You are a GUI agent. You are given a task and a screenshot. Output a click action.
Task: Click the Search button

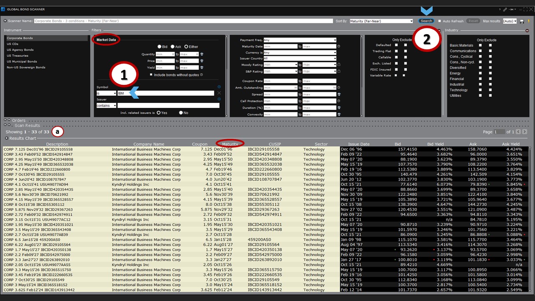426,21
